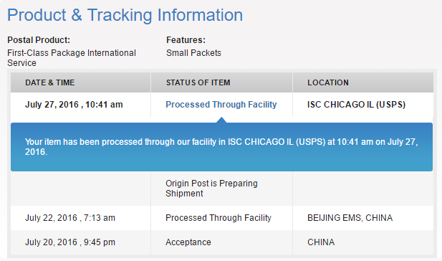Click the Features label
The height and width of the screenshot is (261, 442).
click(186, 40)
